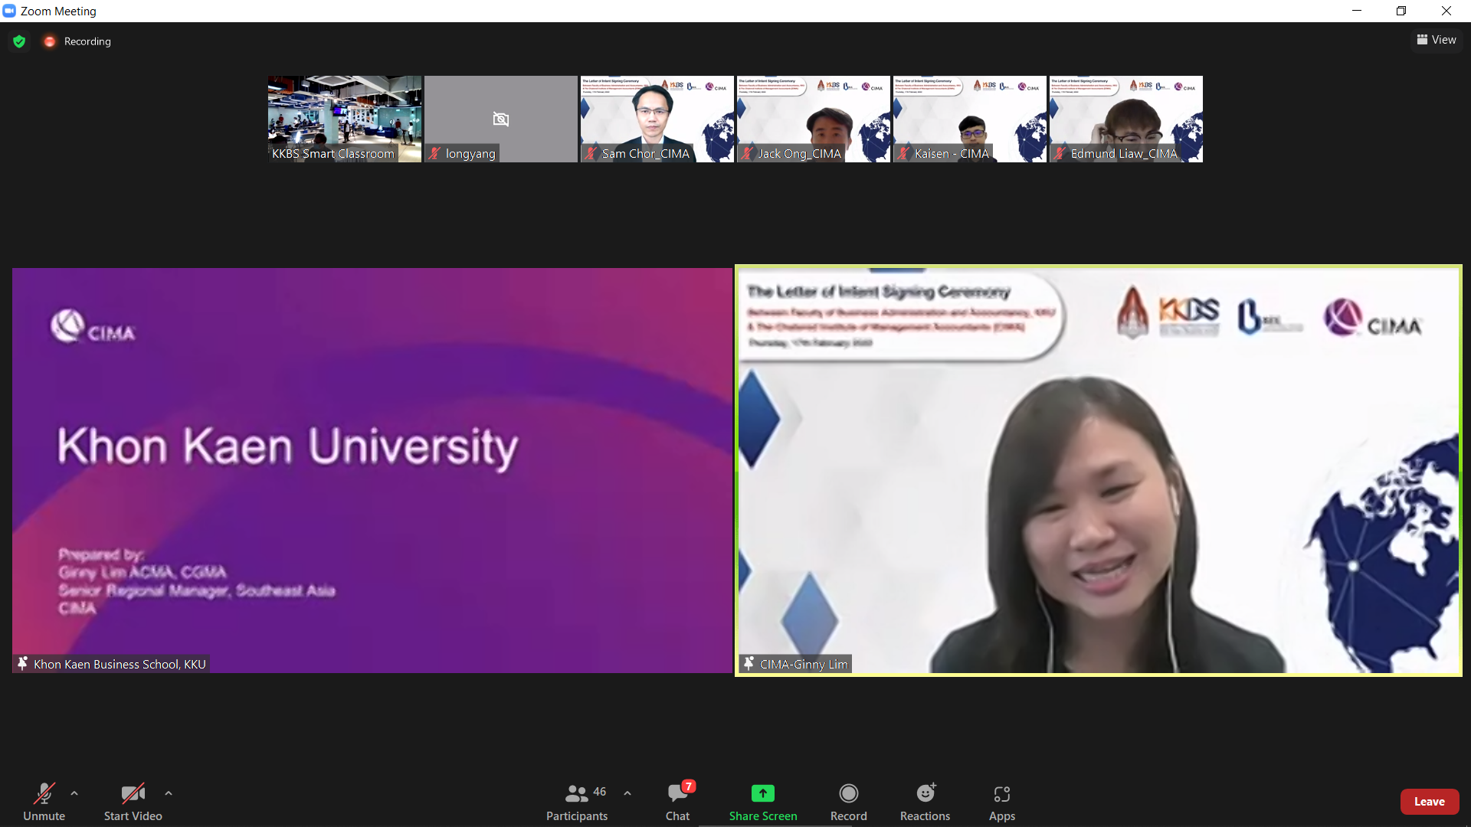Select the longyang participant tile
The image size is (1471, 827).
click(x=501, y=119)
